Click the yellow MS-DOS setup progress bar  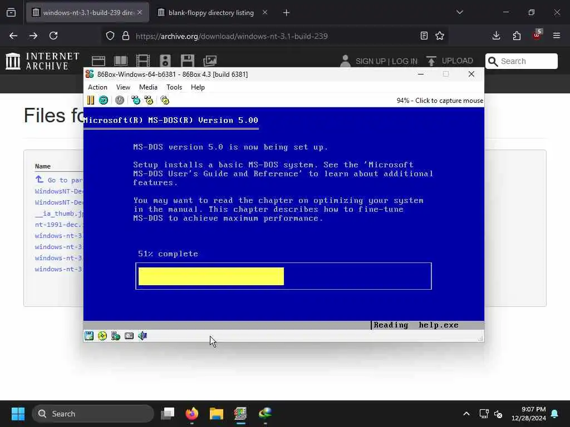tap(211, 276)
